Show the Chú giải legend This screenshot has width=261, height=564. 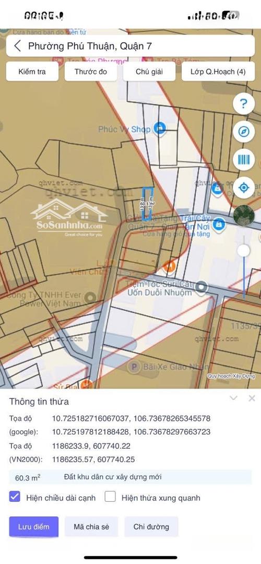pyautogui.click(x=149, y=72)
